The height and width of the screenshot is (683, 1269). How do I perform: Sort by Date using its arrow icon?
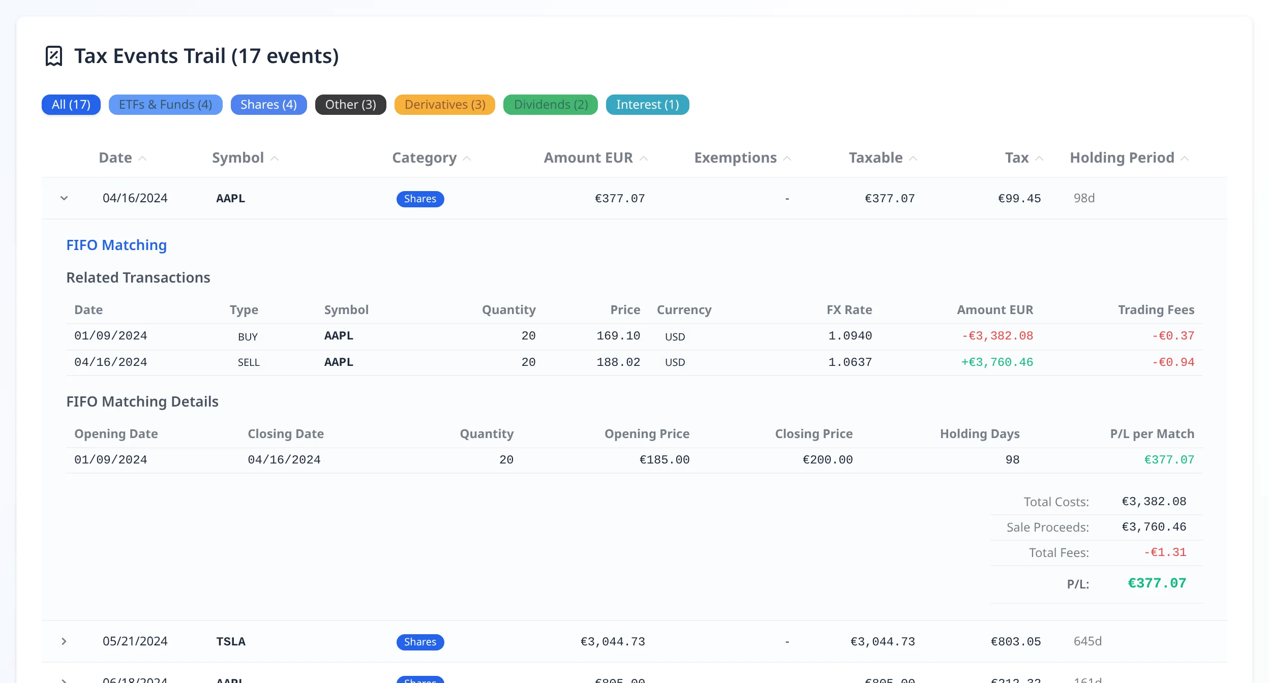click(143, 159)
